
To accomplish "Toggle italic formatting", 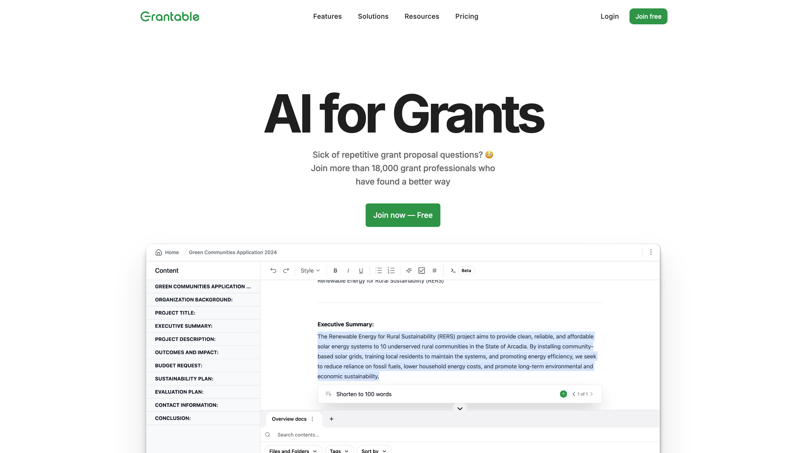I will (x=348, y=270).
